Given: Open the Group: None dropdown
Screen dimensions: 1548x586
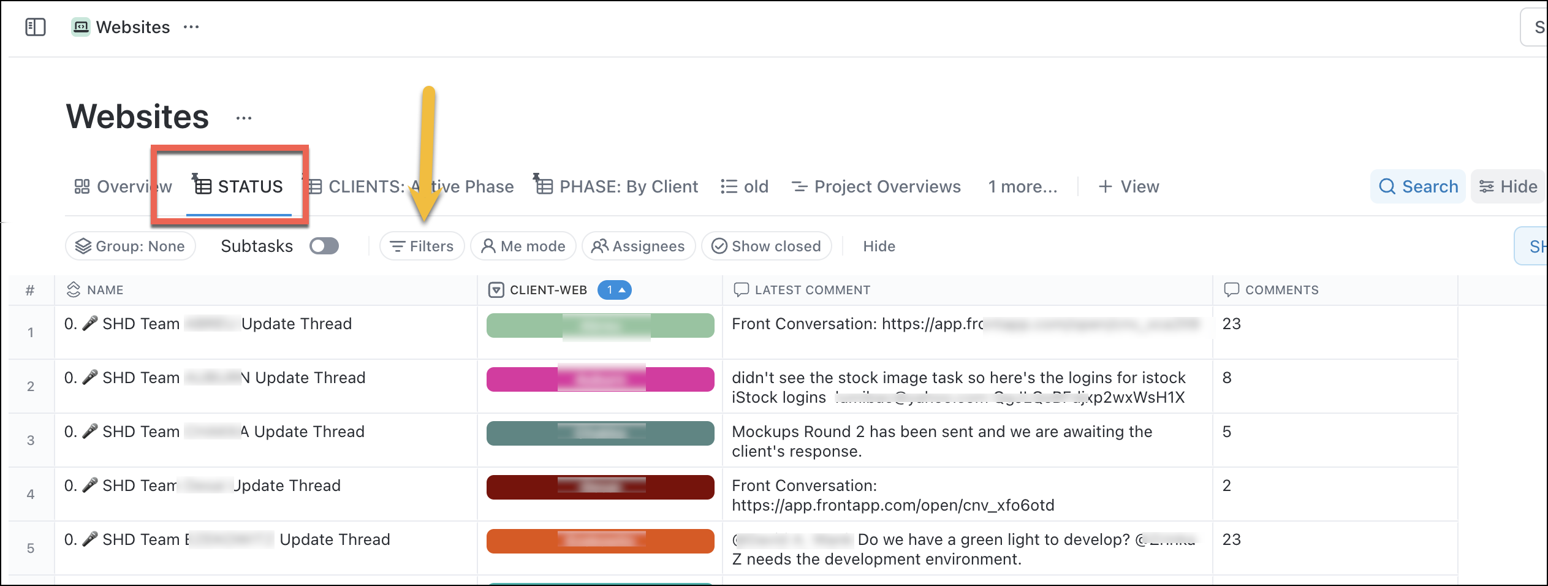Looking at the screenshot, I should point(130,246).
